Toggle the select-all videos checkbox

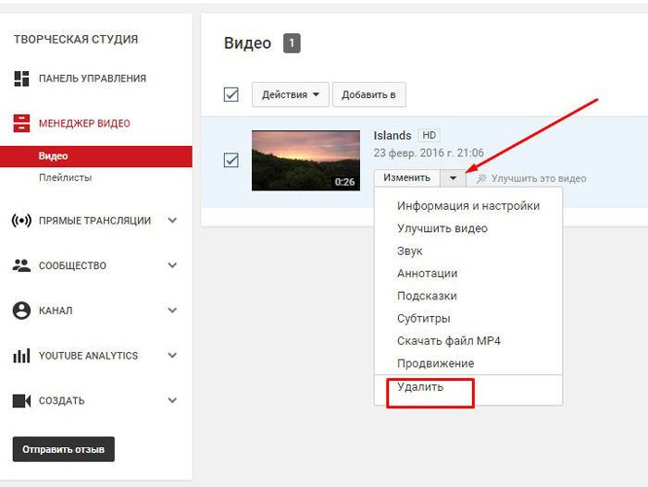click(231, 94)
